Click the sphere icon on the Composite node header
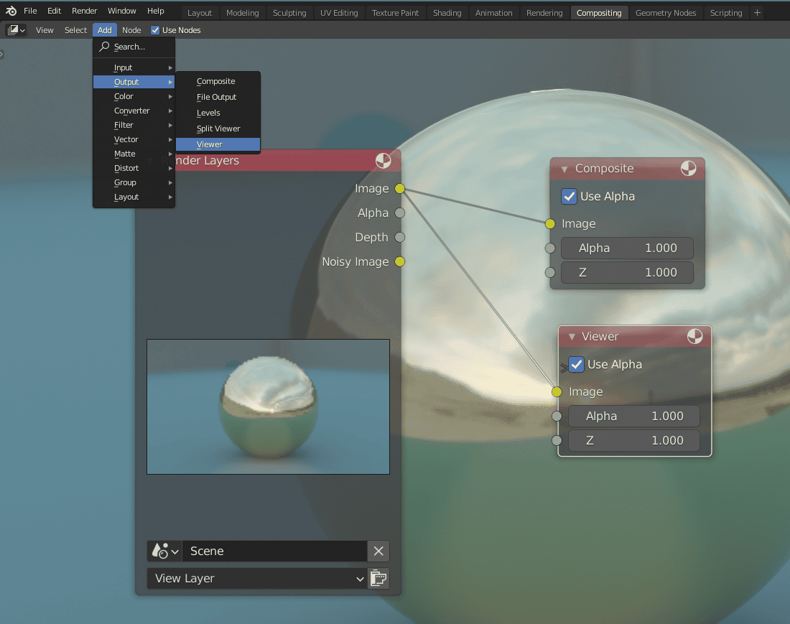The width and height of the screenshot is (790, 624). click(688, 168)
